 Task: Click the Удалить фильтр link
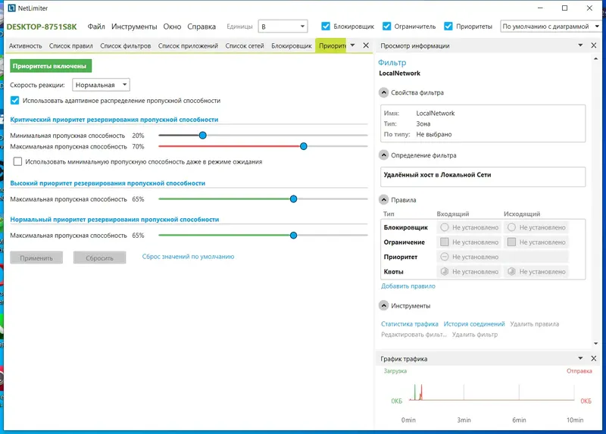point(475,334)
